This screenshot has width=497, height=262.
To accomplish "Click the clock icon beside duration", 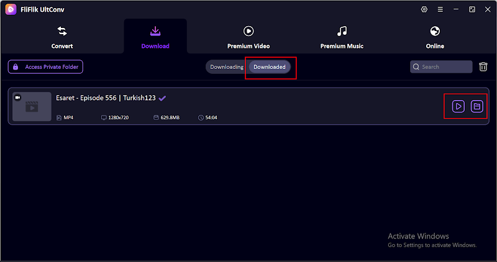I will pyautogui.click(x=201, y=117).
